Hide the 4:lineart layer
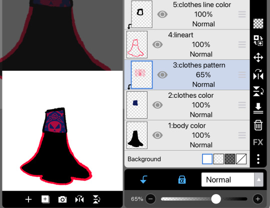The height and width of the screenshot is (208, 270). 157,45
